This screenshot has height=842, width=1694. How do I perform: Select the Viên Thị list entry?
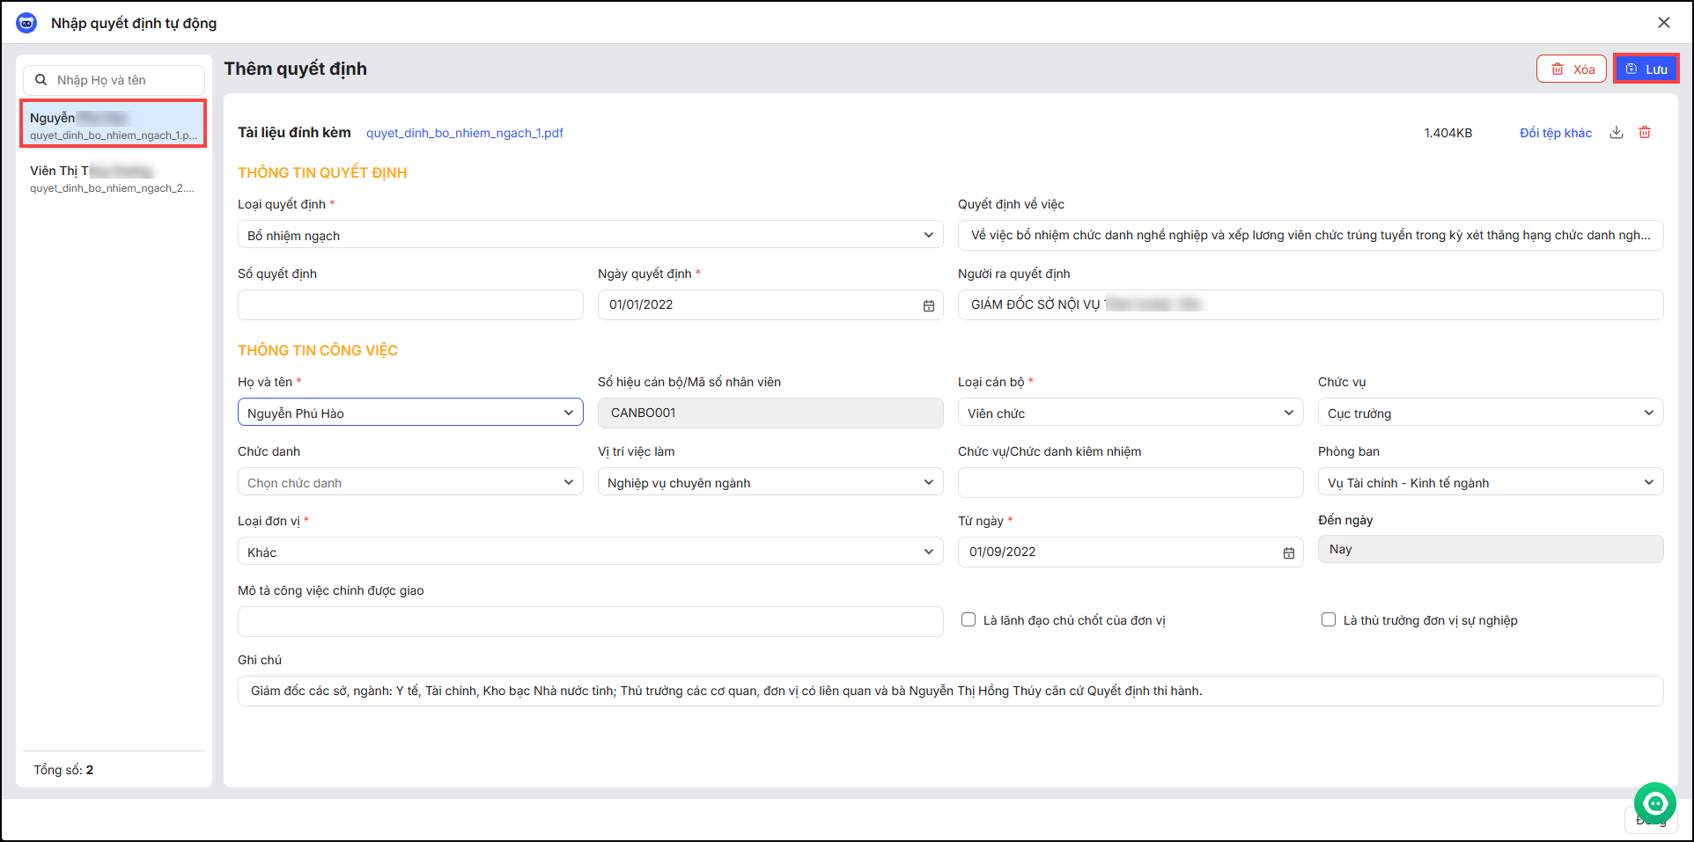[113, 178]
